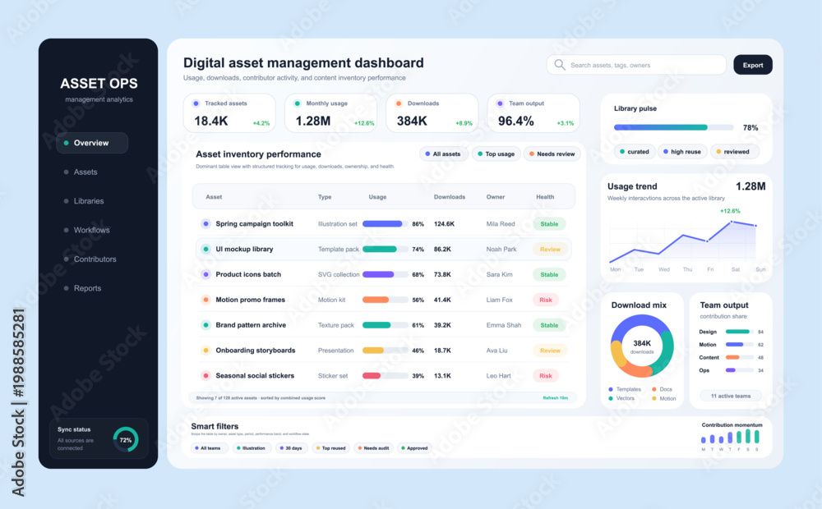Open the Overview sidebar item

[x=92, y=143]
